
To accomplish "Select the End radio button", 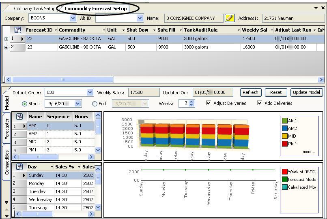I will coord(95,104).
